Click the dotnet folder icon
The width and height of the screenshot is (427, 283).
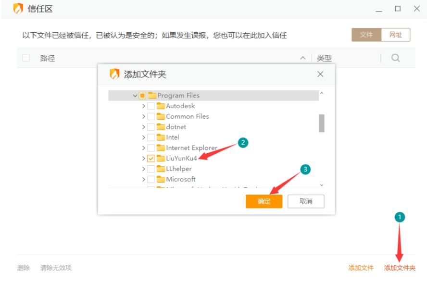[161, 127]
